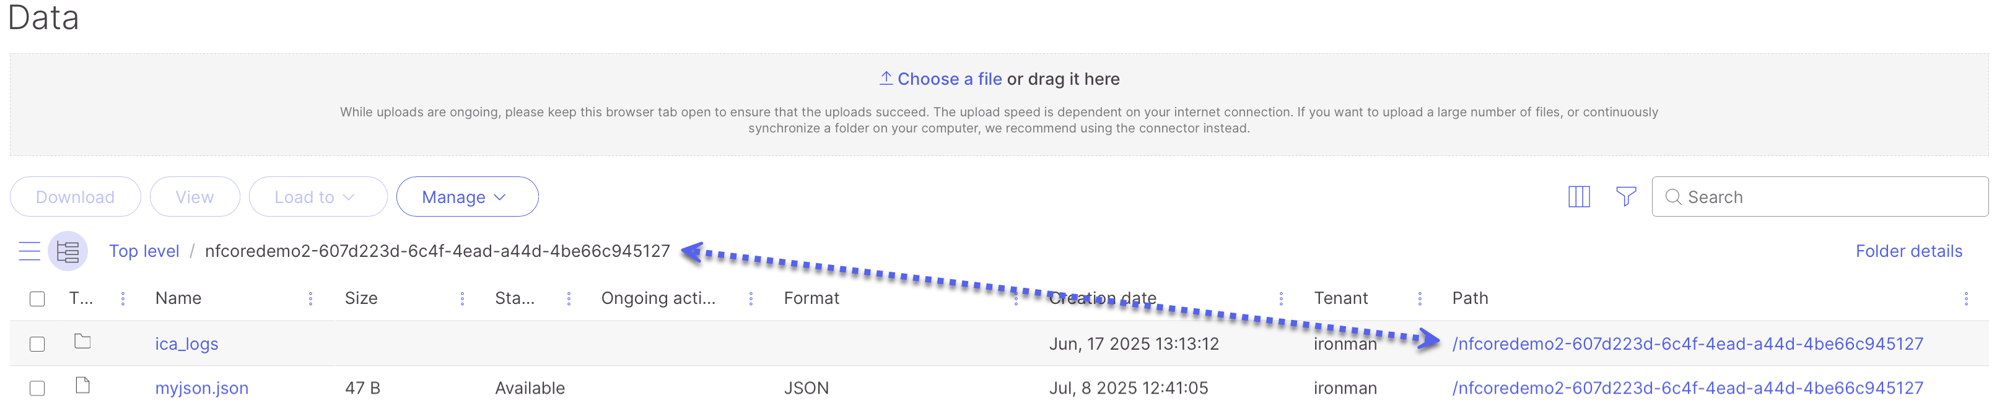The height and width of the screenshot is (411, 2002).
Task: Open the Folder details link
Action: click(1908, 251)
